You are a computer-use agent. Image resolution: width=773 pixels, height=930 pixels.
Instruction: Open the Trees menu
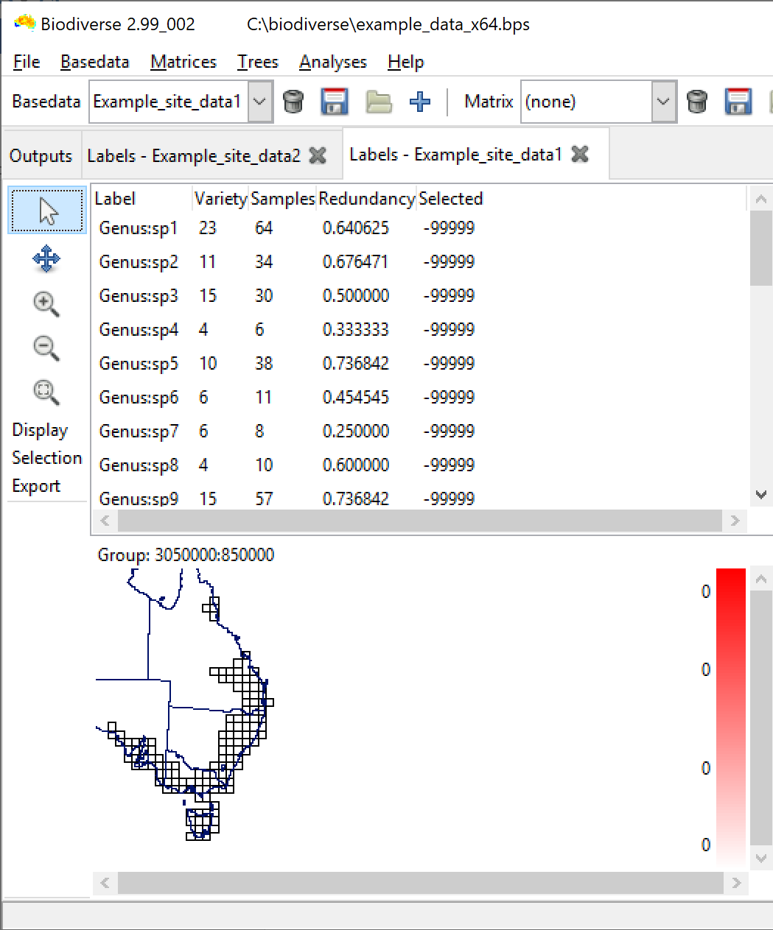tap(256, 62)
